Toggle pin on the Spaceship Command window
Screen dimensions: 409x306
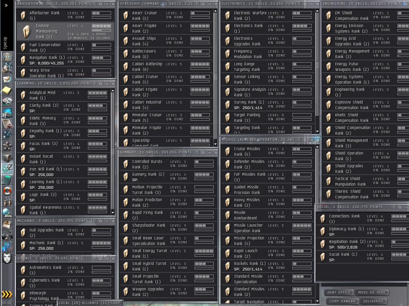(x=197, y=4)
